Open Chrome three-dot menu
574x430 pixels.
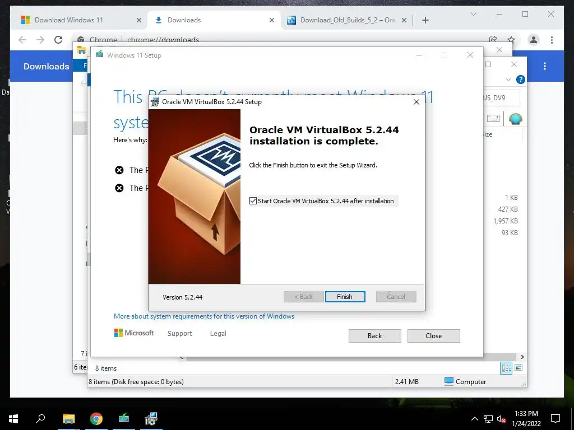pyautogui.click(x=552, y=40)
